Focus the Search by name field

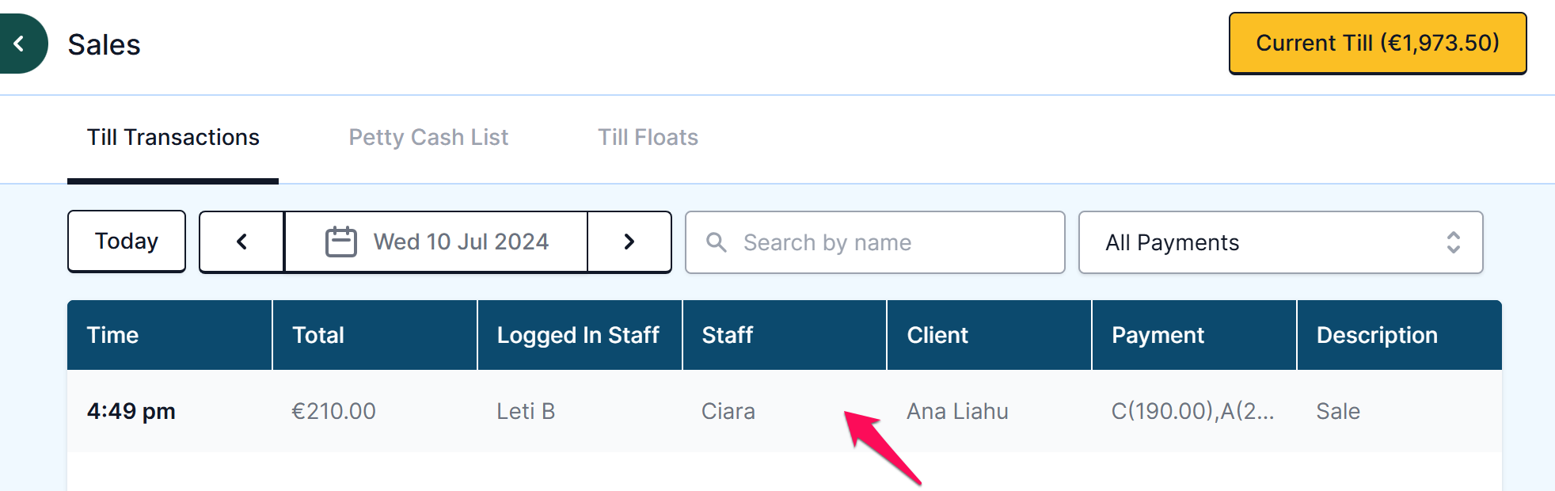point(875,242)
